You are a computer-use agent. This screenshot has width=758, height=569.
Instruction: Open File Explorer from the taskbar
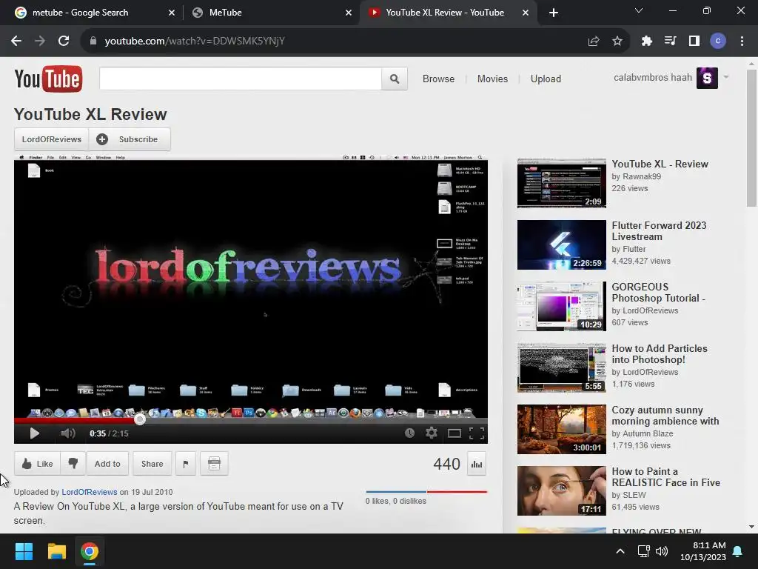56,551
